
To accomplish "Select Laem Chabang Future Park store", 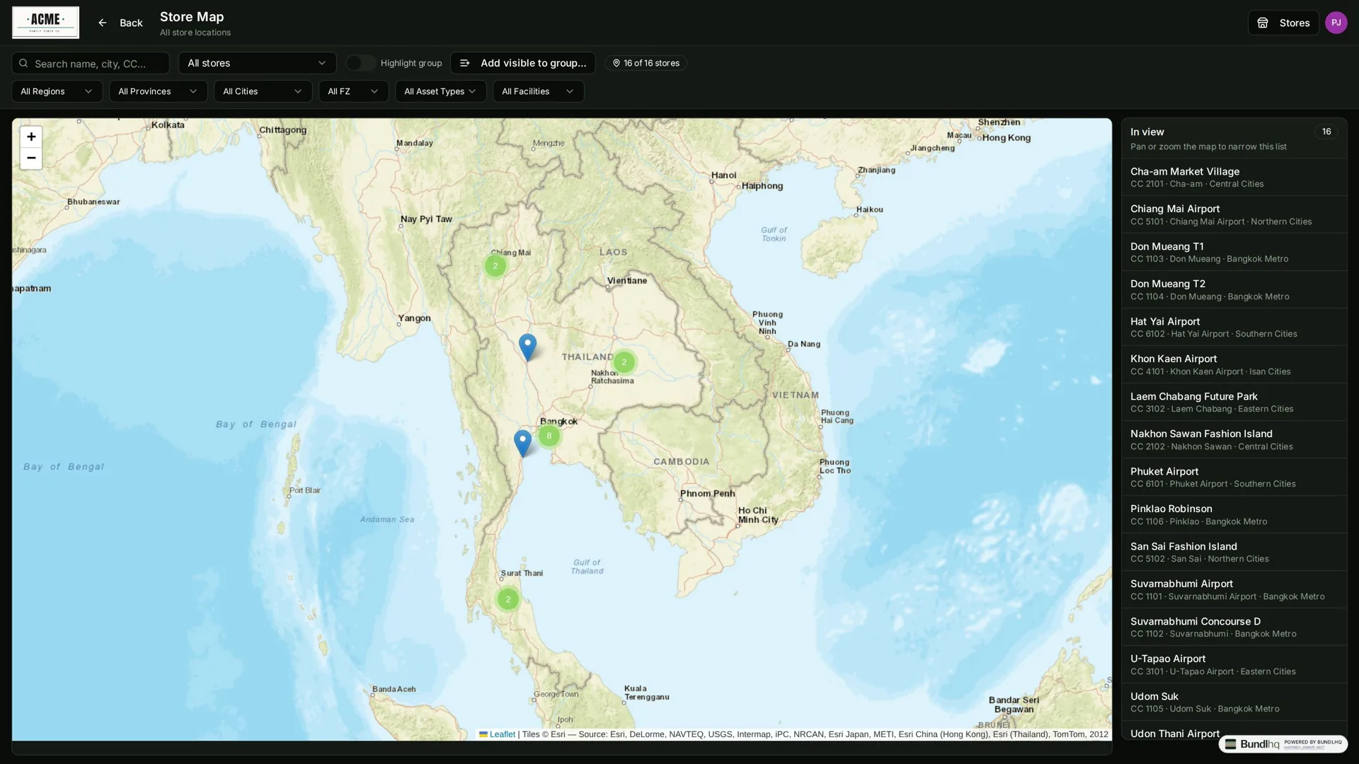I will 1234,402.
